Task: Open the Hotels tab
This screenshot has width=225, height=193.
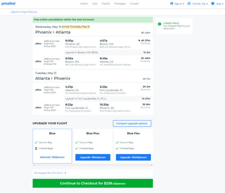Action: pos(84,4)
